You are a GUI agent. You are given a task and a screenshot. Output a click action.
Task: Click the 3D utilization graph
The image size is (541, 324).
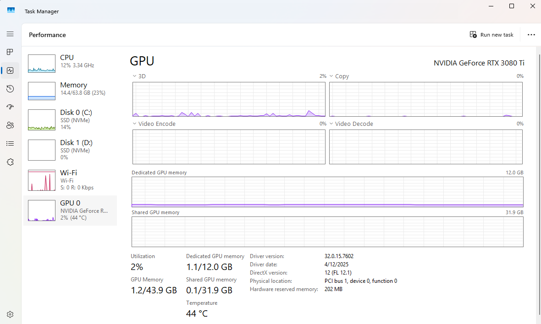(x=229, y=99)
